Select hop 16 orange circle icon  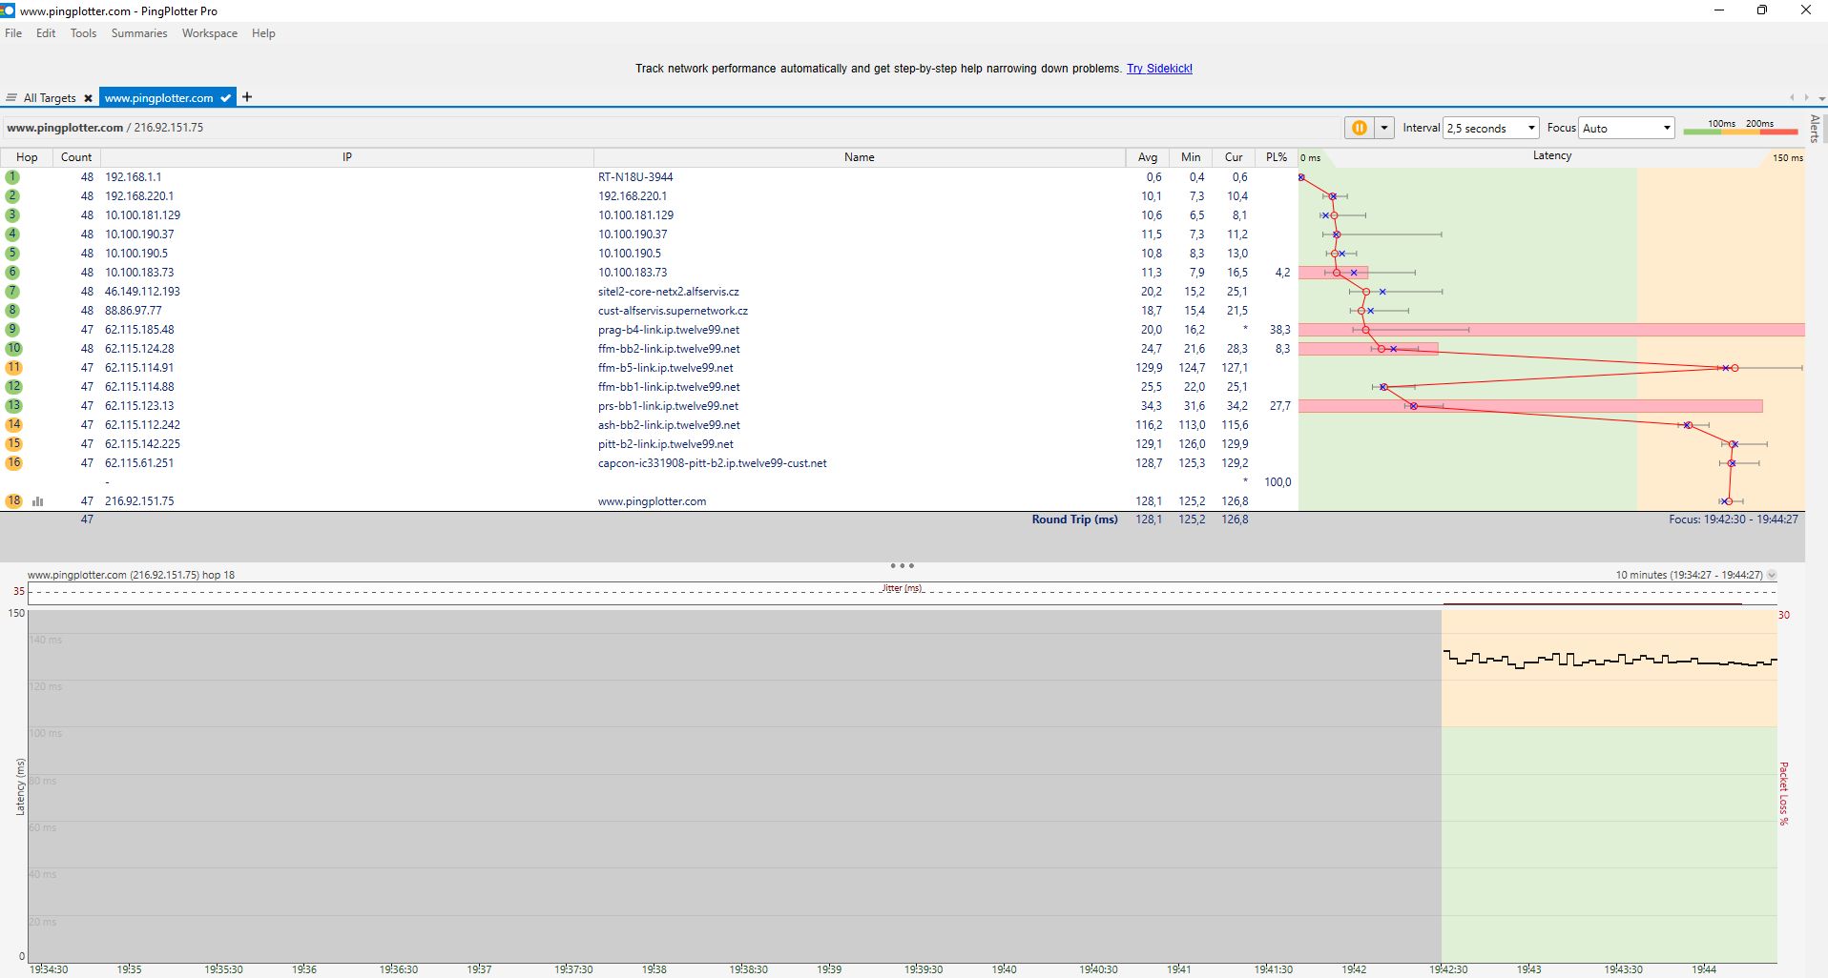pyautogui.click(x=13, y=463)
